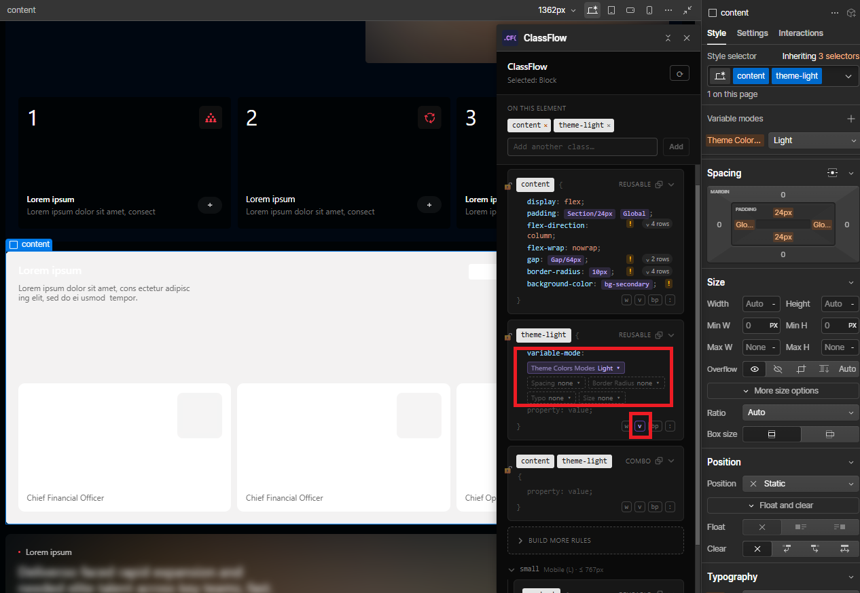This screenshot has height=593, width=860.
Task: Copy the combo rule via duplicate icon
Action: pos(658,461)
